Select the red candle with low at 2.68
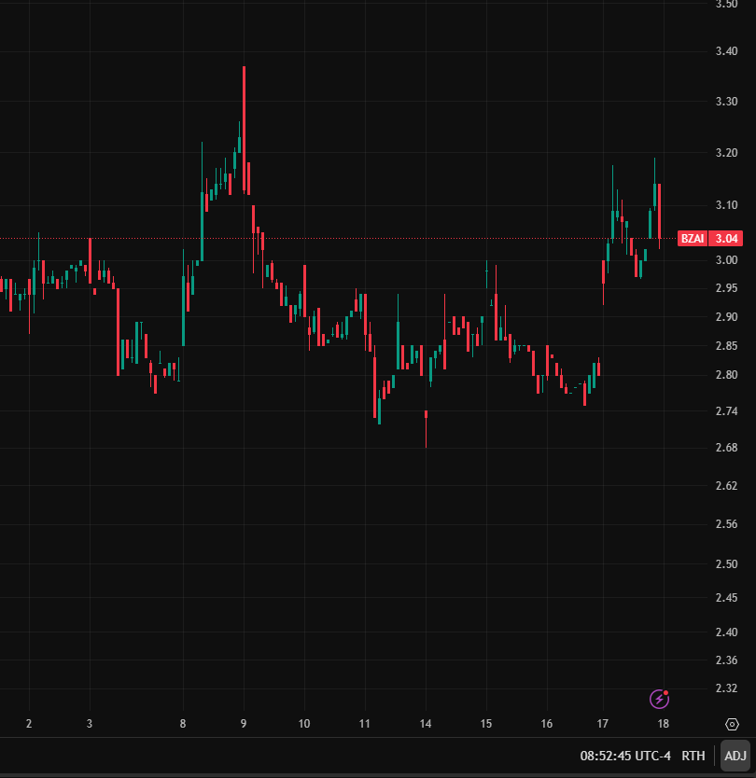 click(x=426, y=429)
